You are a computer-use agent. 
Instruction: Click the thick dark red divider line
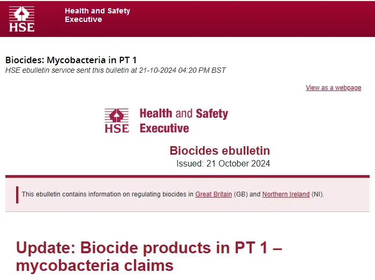(187, 176)
